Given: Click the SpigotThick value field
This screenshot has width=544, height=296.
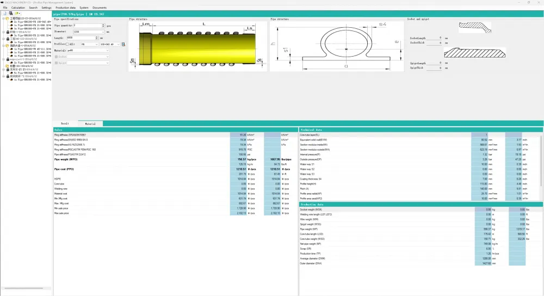Looking at the screenshot, I should [x=434, y=68].
